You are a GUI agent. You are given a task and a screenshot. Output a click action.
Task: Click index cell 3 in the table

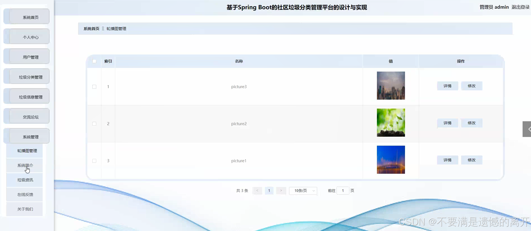click(108, 161)
